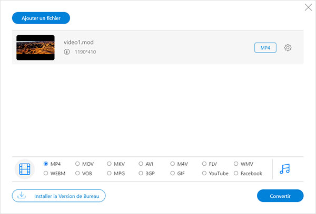
Task: Select the AVI format option
Action: 141,164
